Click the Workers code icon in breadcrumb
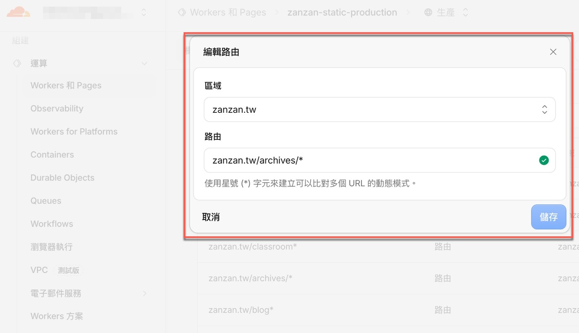Image resolution: width=579 pixels, height=333 pixels. pos(182,12)
